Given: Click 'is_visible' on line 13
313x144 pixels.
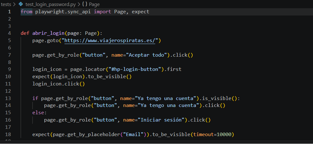Looking at the screenshot, I should [217, 98].
